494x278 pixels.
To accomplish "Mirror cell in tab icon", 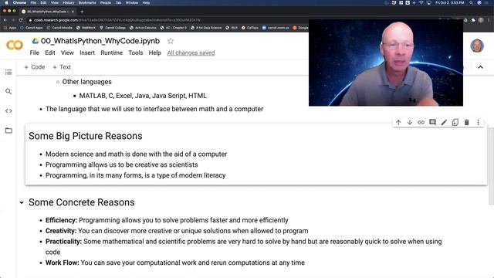I will pyautogui.click(x=455, y=122).
